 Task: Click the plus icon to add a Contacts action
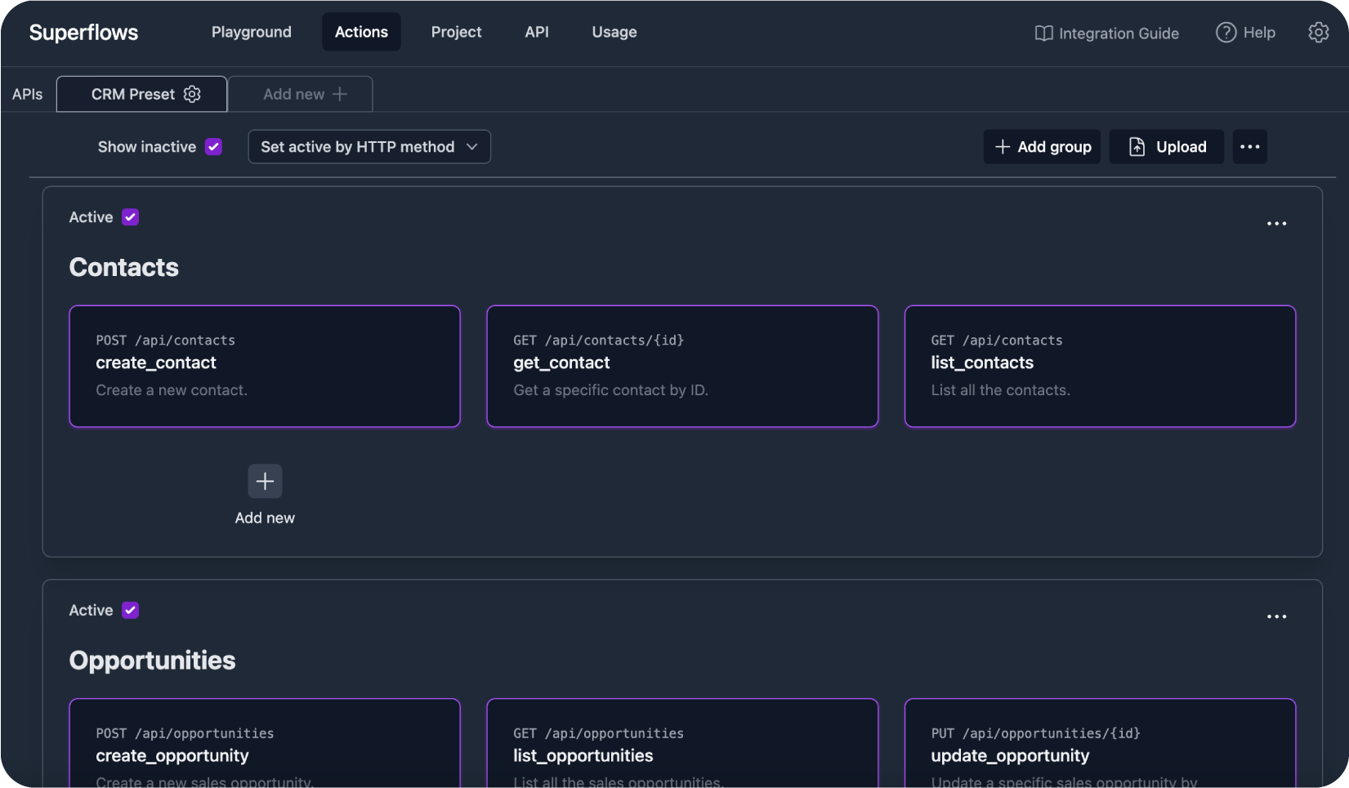click(265, 481)
